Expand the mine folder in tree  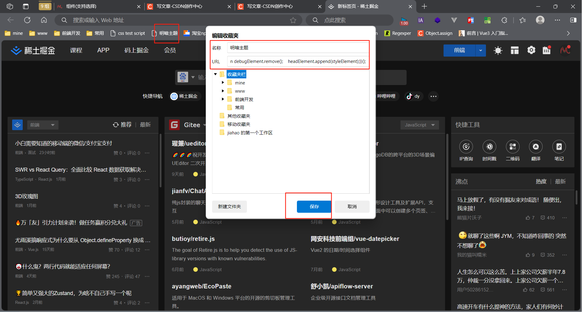(223, 82)
